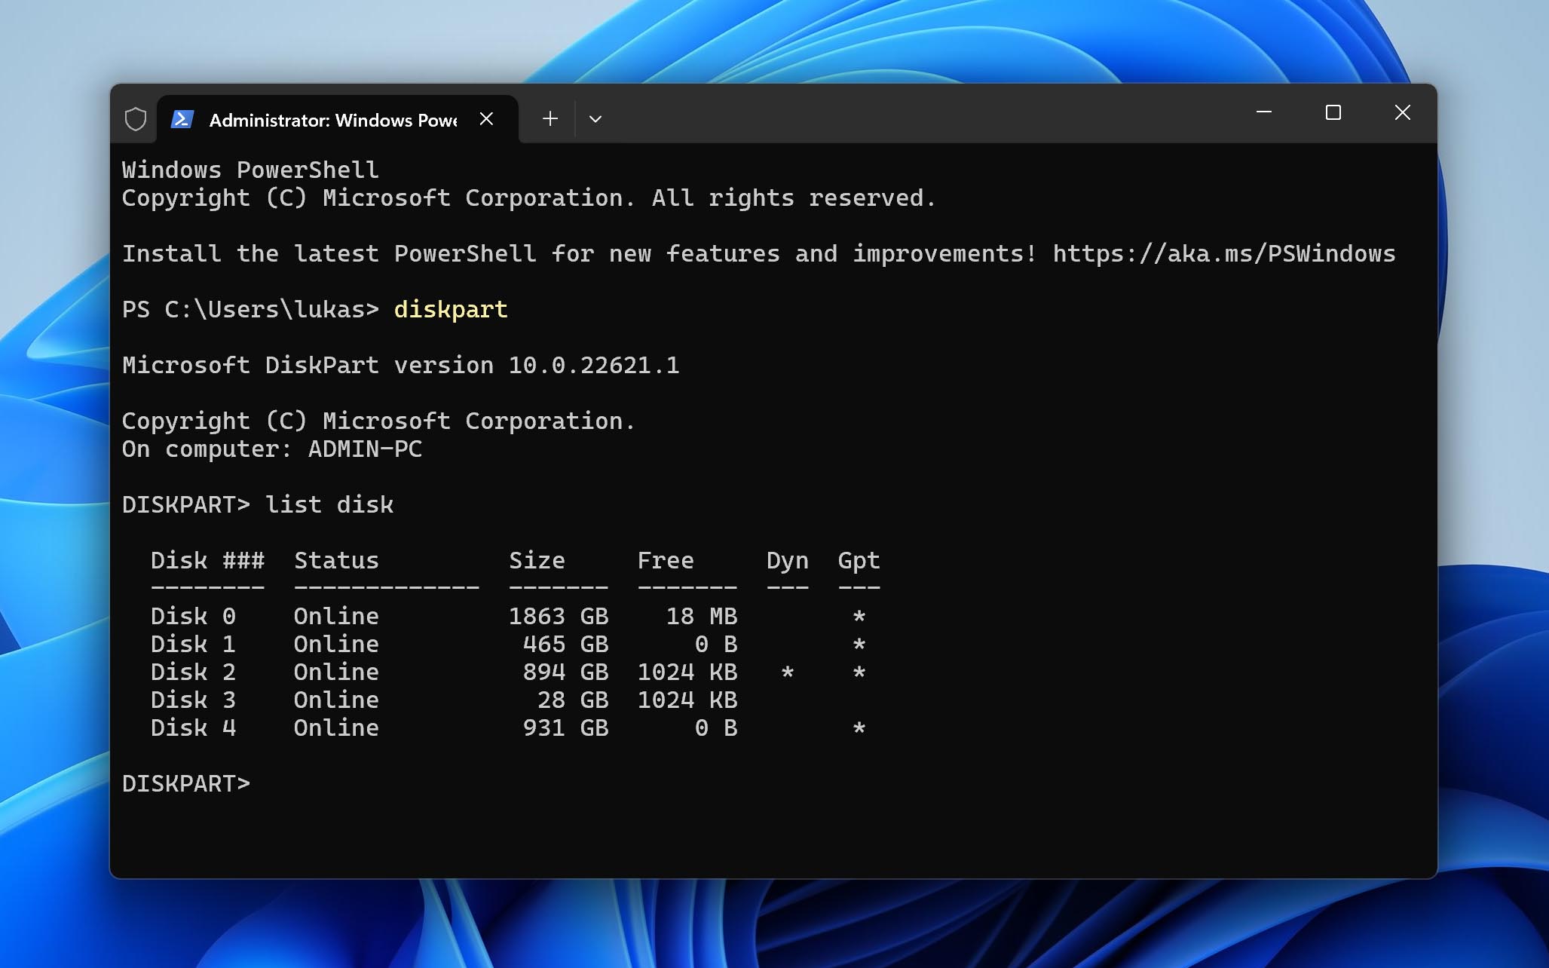Click the 'list disk' command text

point(329,504)
